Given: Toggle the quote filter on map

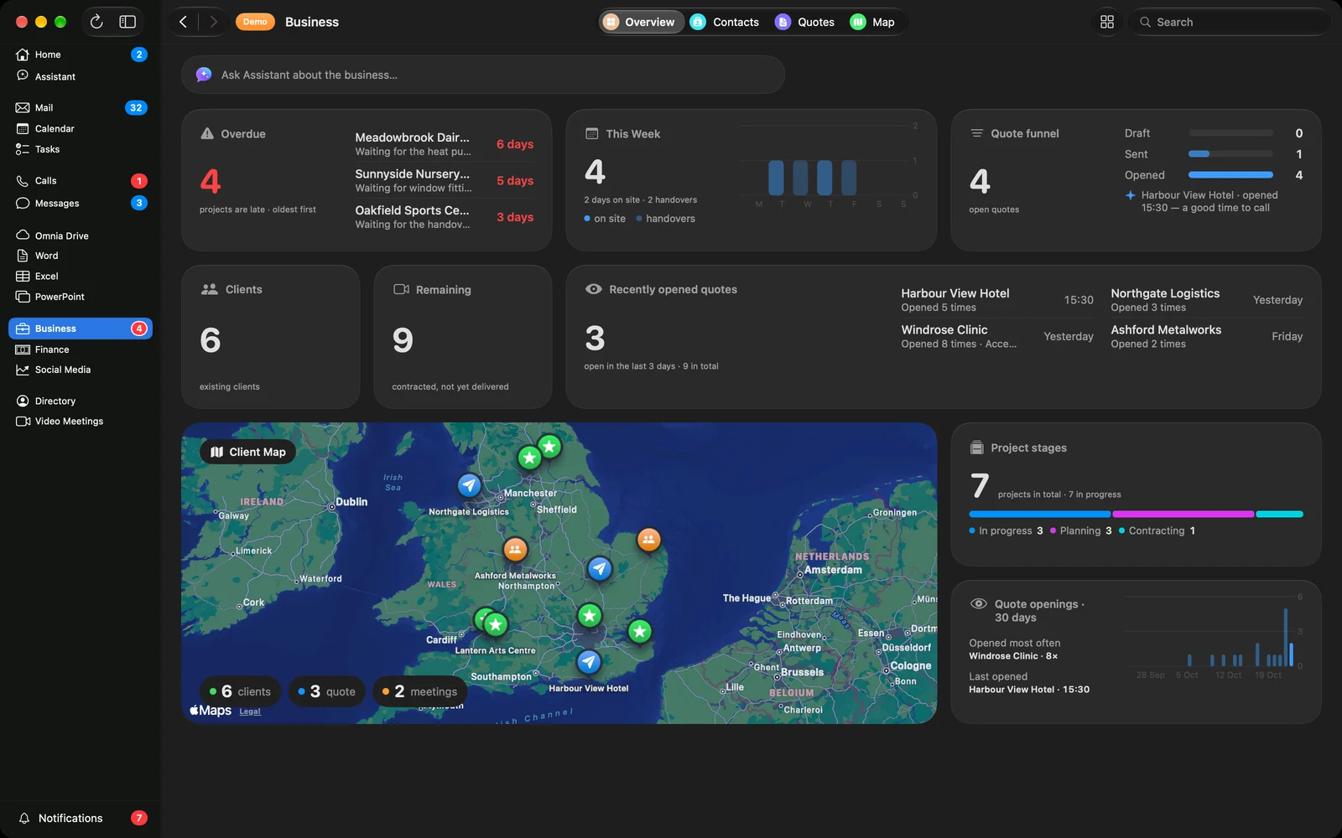Looking at the screenshot, I should point(327,691).
